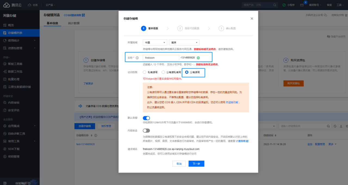Viewport: 348px width, 185px height.
Task: Close the 创建存储桶 dialog with X icon
Action: 252,18
